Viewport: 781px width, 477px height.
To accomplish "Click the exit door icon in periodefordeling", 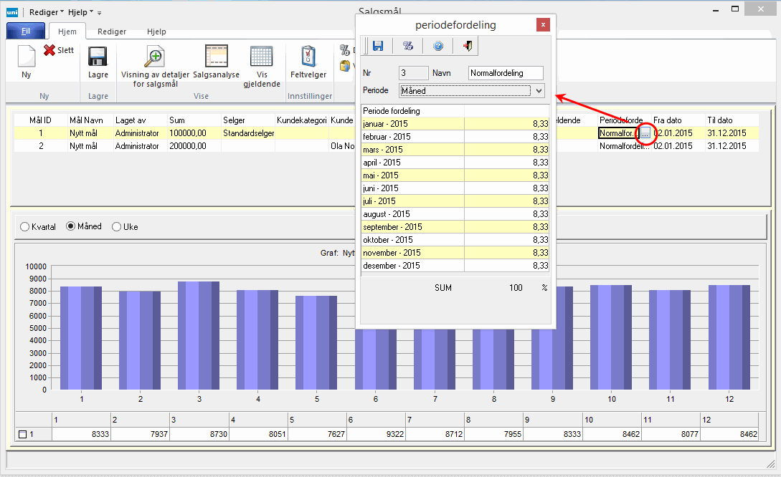I will tap(468, 46).
